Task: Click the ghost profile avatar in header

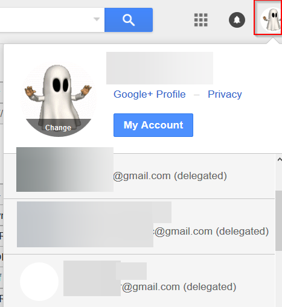Action: (271, 20)
